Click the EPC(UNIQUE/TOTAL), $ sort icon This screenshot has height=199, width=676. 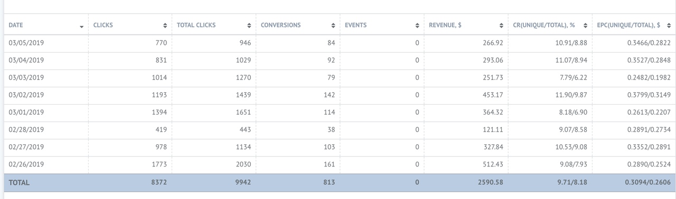[x=669, y=25]
